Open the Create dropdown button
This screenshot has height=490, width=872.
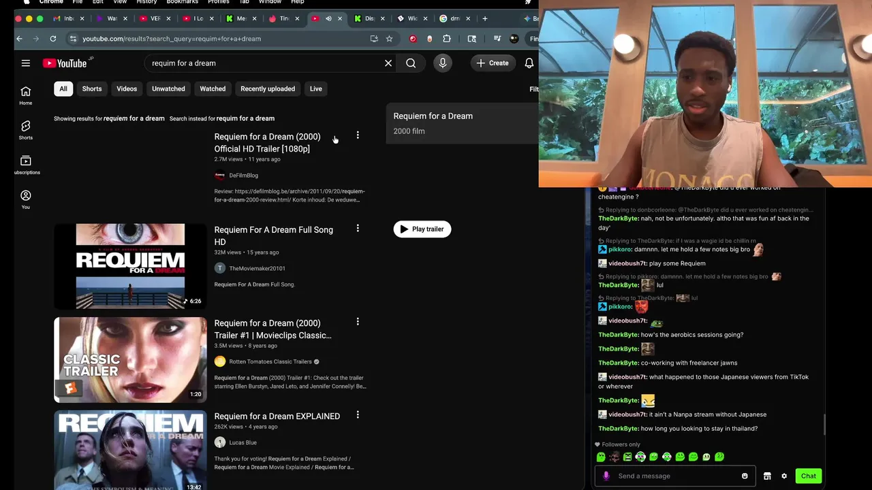tap(493, 63)
